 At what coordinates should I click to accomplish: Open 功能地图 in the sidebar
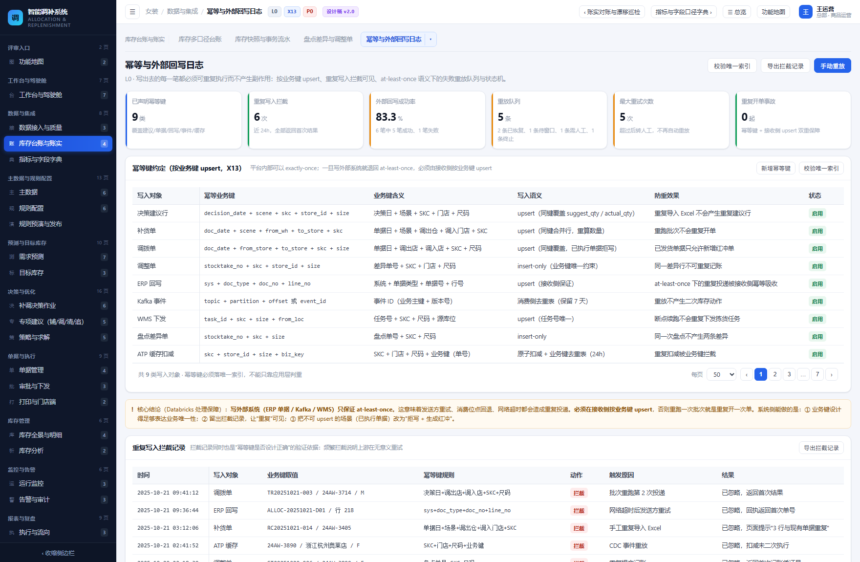tap(58, 62)
